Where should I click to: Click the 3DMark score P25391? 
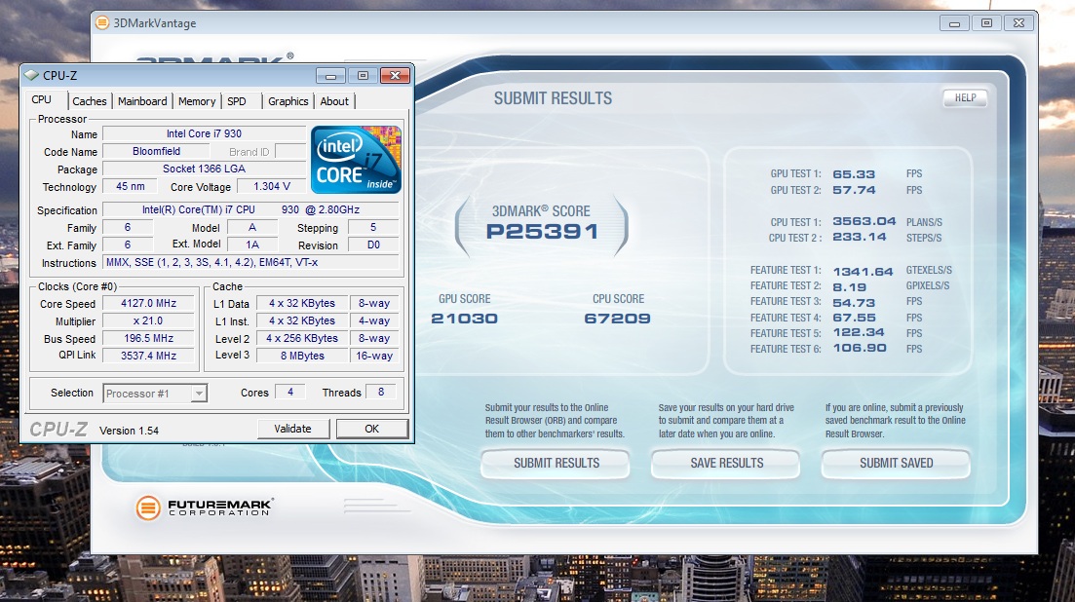point(542,232)
